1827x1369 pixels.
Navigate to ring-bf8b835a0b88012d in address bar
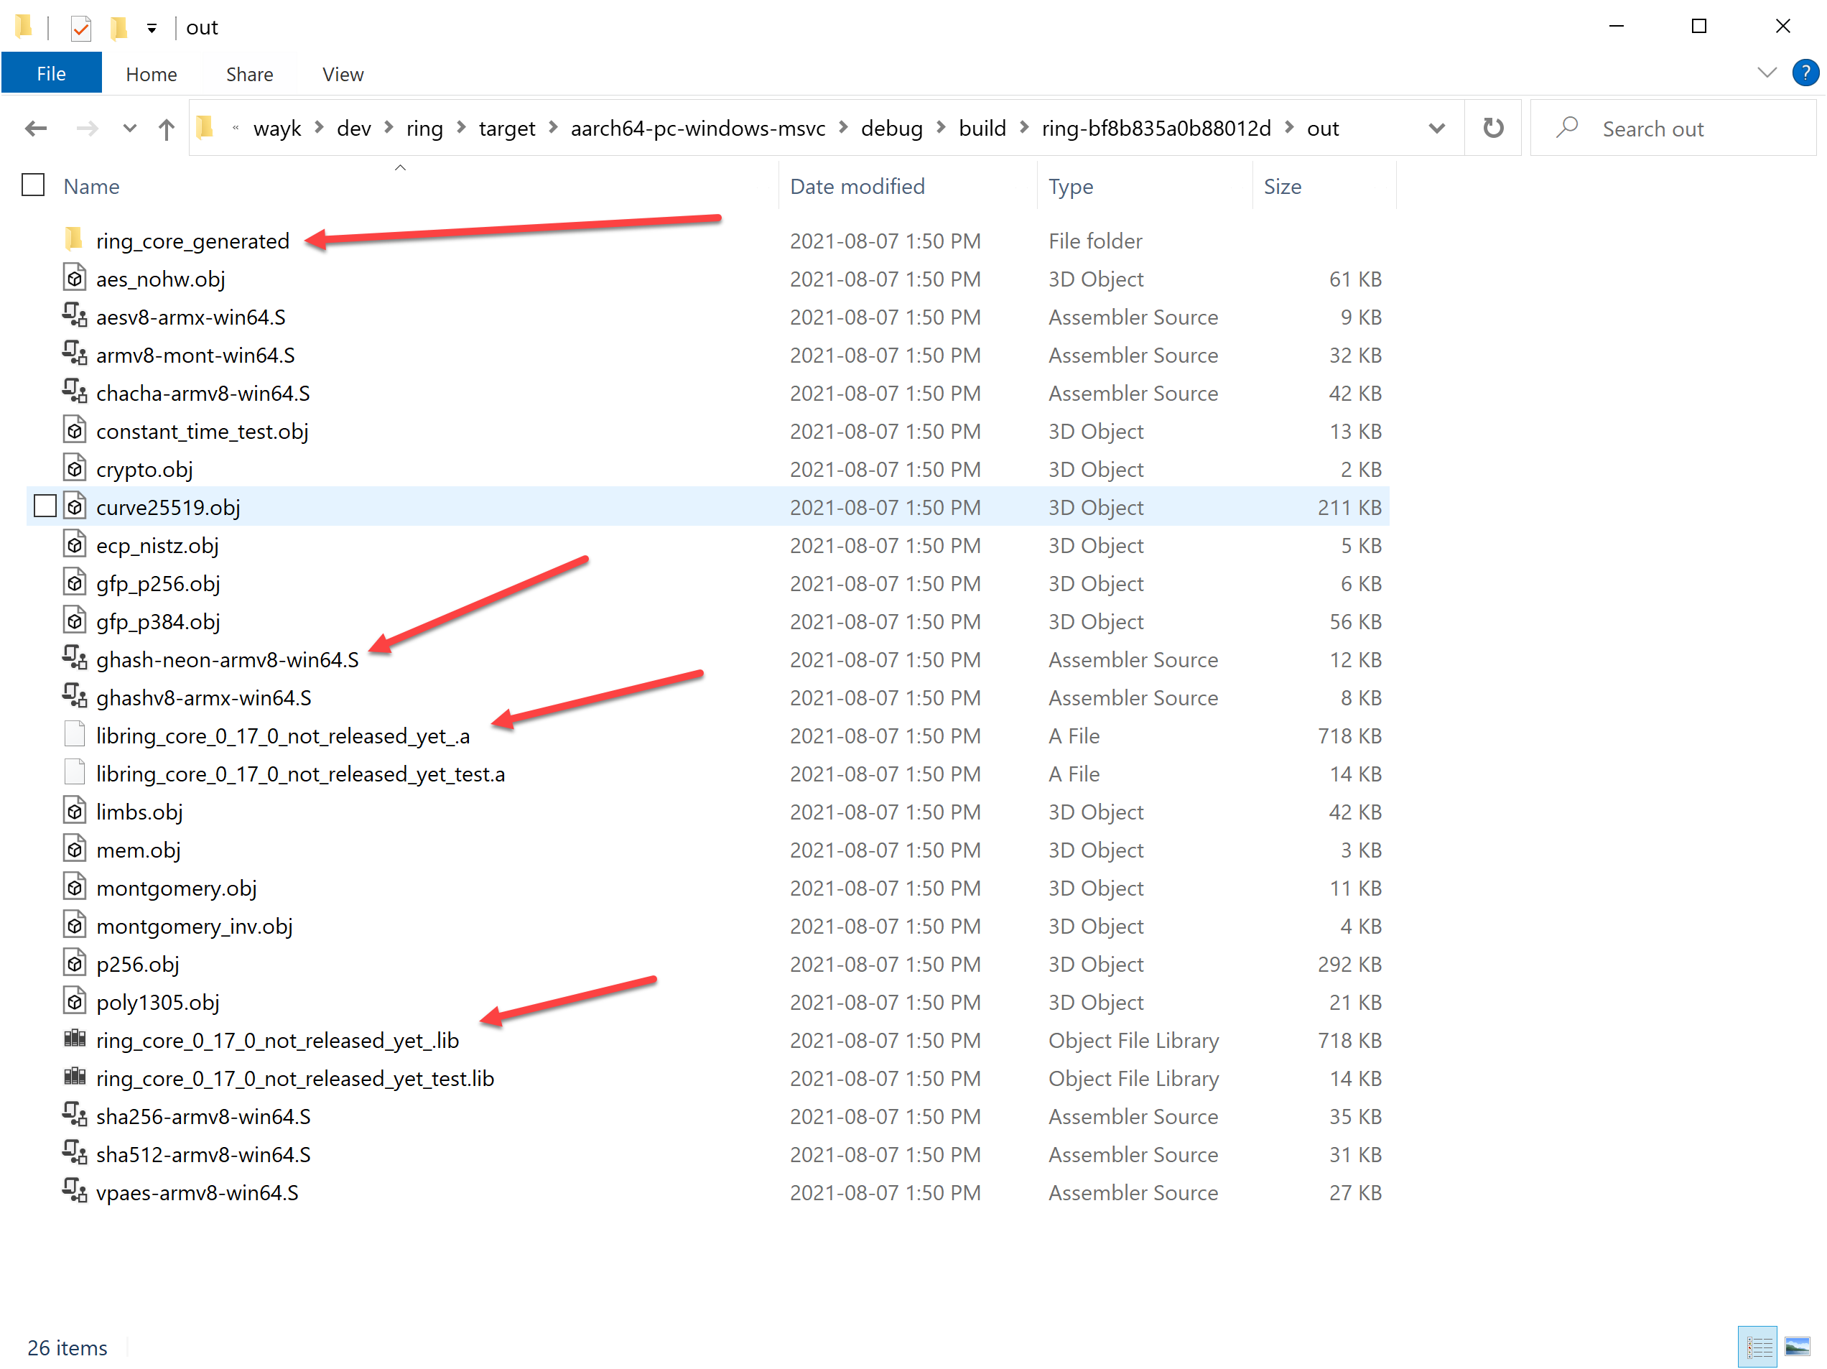1156,129
